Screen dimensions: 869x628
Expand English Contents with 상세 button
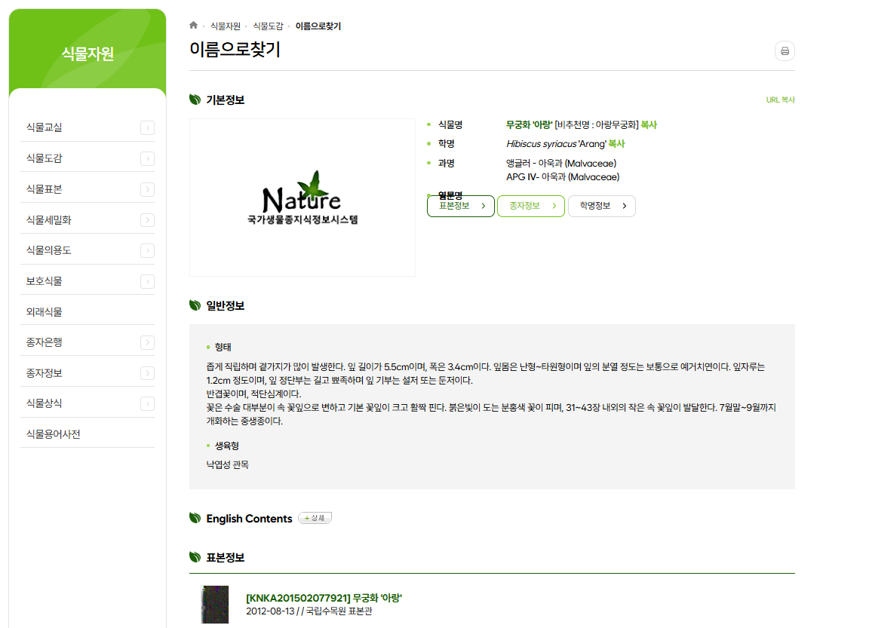point(315,518)
